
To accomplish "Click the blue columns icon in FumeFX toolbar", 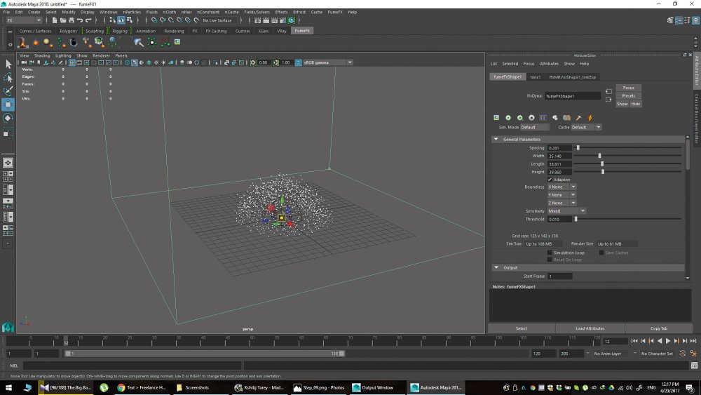I will click(543, 118).
